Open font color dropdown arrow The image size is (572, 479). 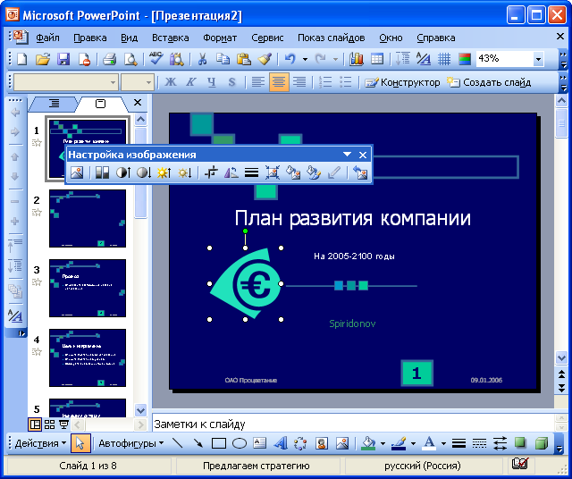click(x=443, y=443)
